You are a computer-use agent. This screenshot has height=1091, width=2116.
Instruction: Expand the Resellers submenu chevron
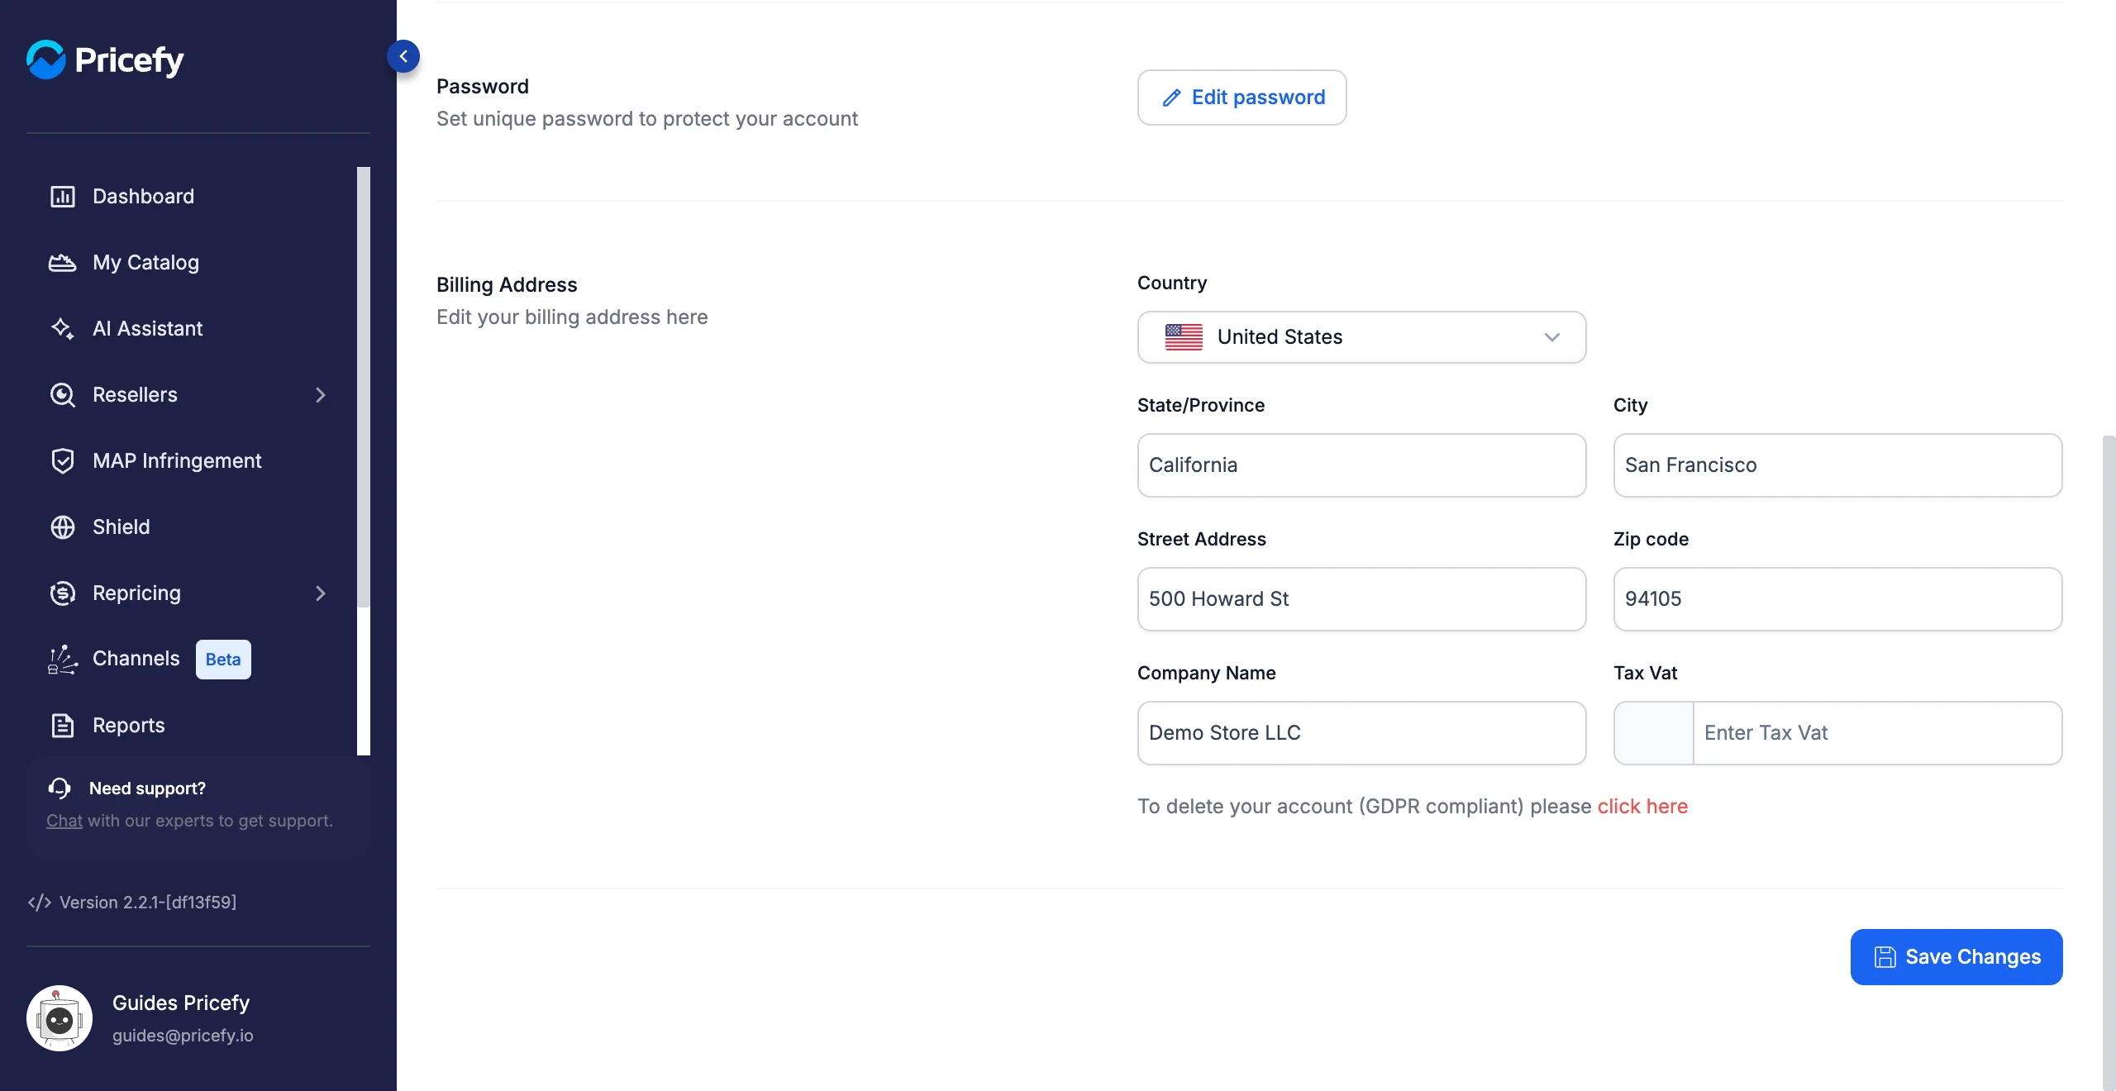pyautogui.click(x=321, y=395)
